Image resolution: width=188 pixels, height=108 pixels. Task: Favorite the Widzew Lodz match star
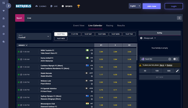pyautogui.click(x=92, y=84)
